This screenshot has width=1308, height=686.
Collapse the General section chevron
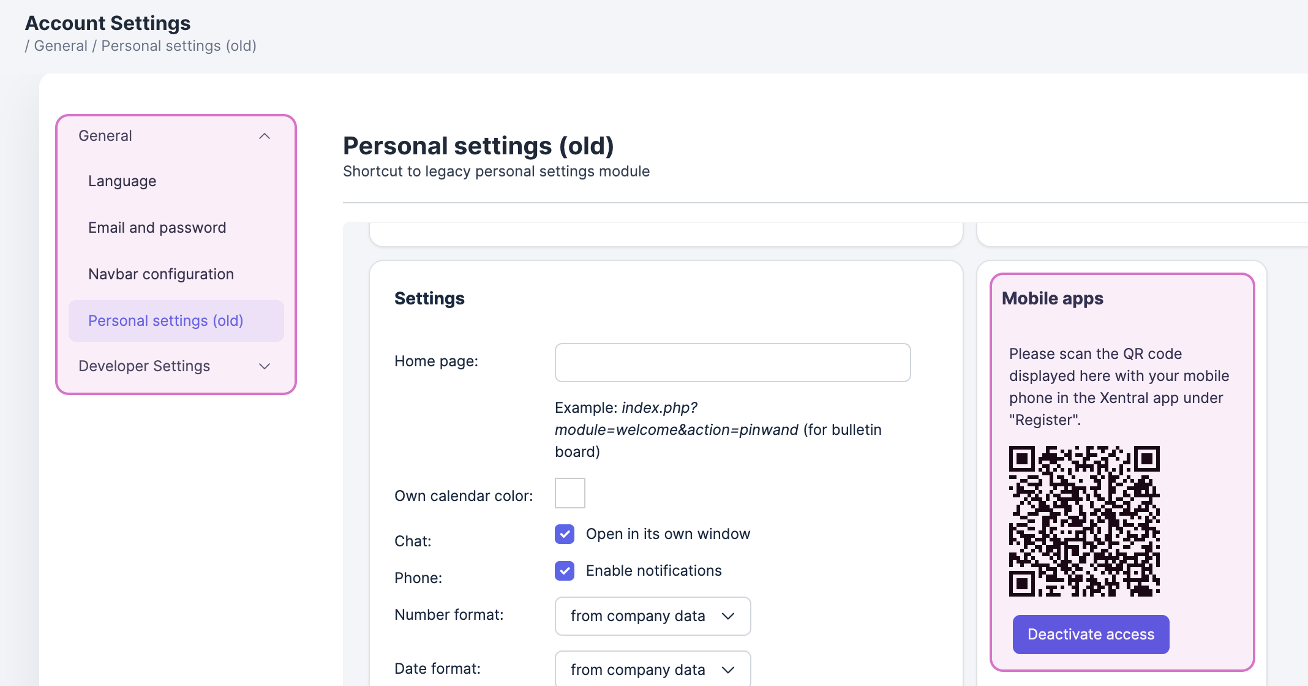(265, 136)
